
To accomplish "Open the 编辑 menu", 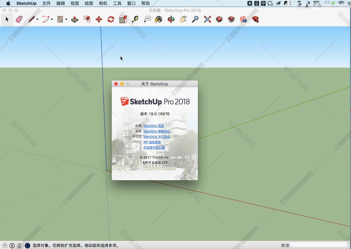I will [x=60, y=4].
